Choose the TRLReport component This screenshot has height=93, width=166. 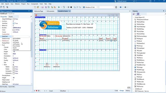click(x=140, y=38)
